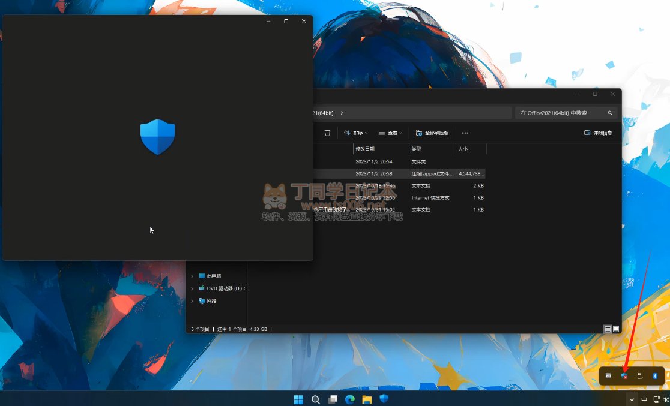Click the Bluetooth tray icon
The height and width of the screenshot is (406, 670).
coord(655,376)
